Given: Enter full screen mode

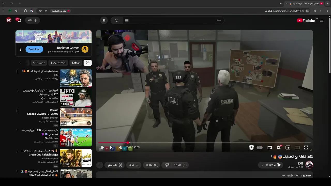Looking at the screenshot, I should (x=306, y=148).
